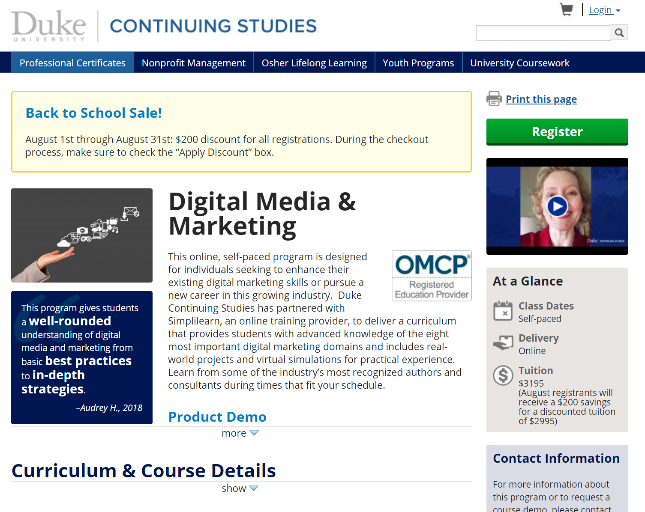Screen dimensions: 645x512
Task: Click the Tuition dollar sign icon
Action: [x=503, y=375]
